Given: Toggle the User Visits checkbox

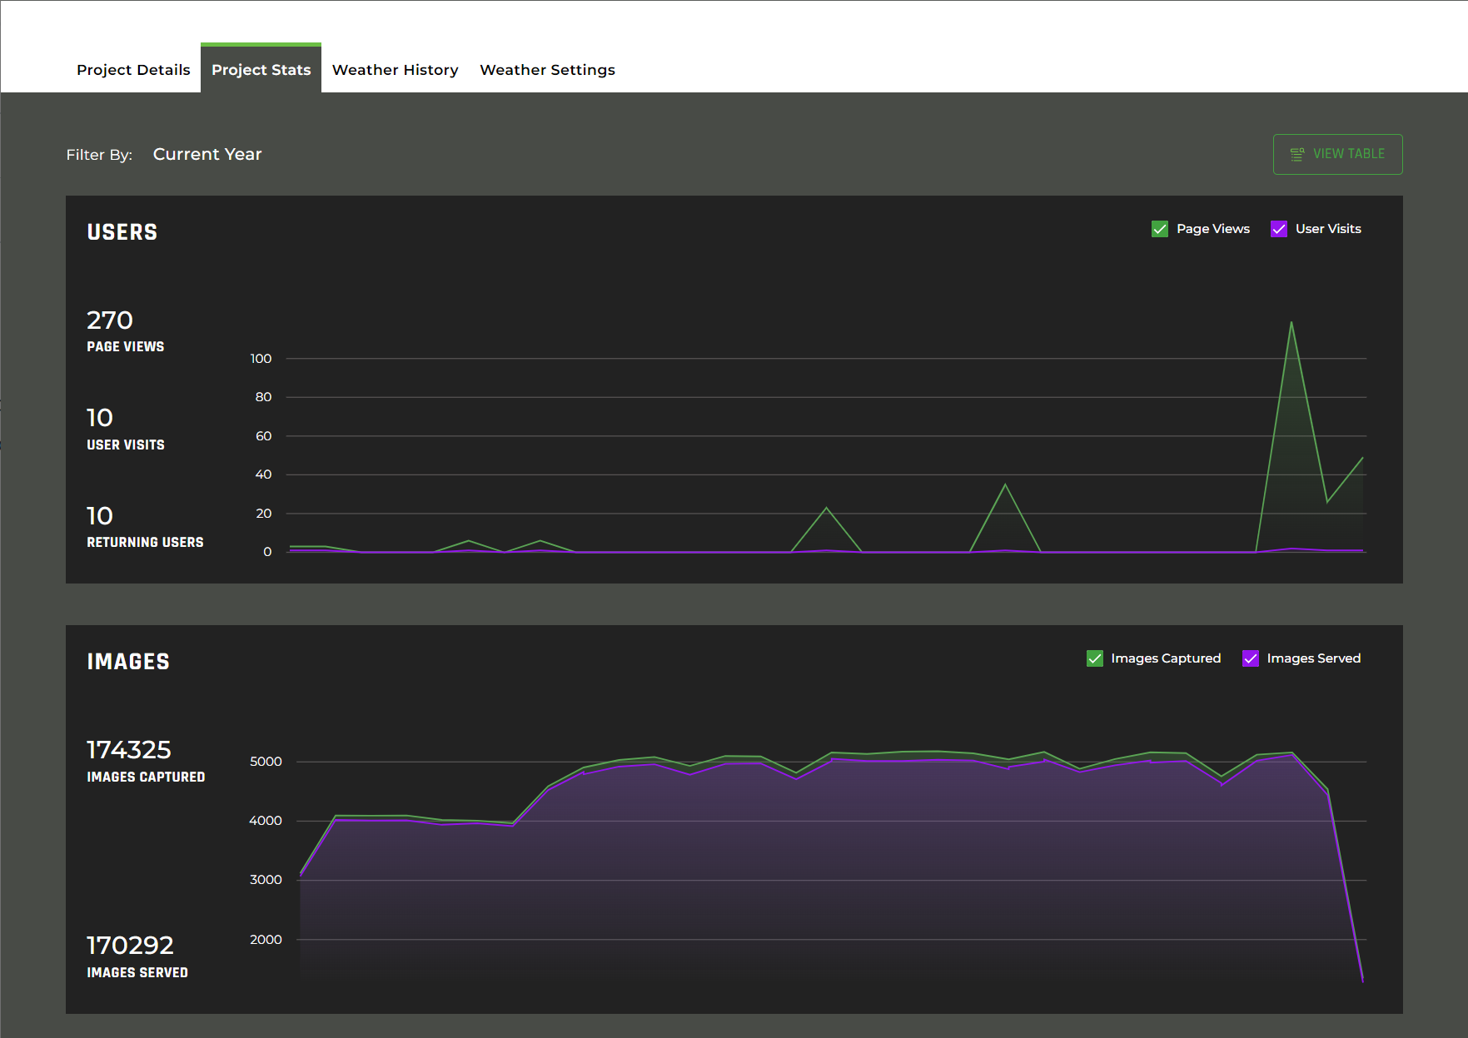Looking at the screenshot, I should (1278, 229).
